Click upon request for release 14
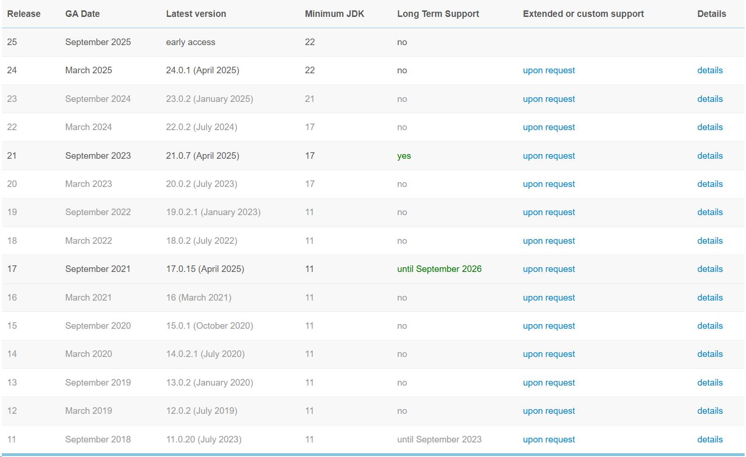 (549, 354)
